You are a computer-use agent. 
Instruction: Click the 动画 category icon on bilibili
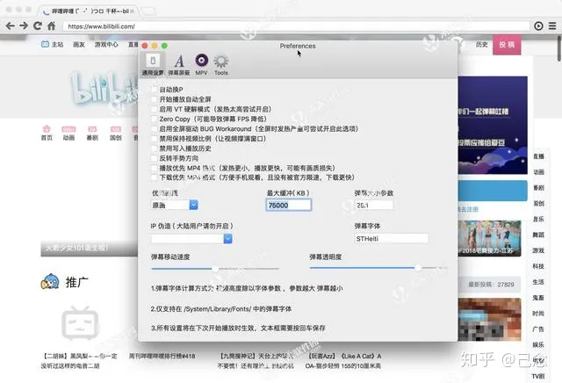pos(68,133)
